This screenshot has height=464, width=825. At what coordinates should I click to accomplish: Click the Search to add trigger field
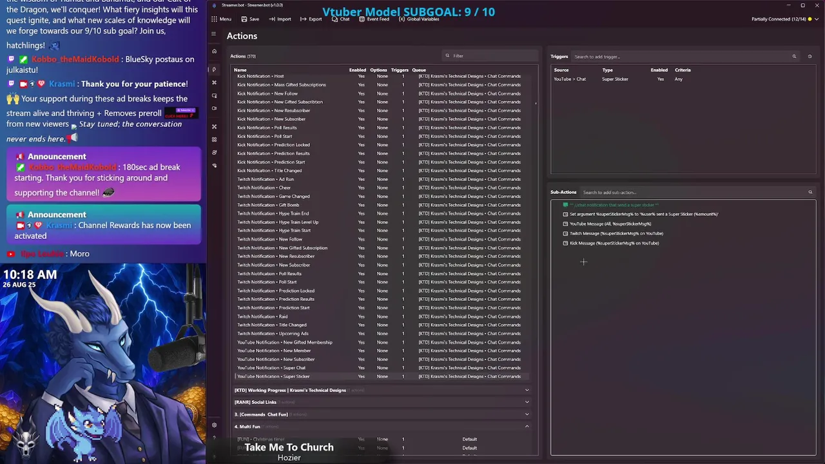685,57
